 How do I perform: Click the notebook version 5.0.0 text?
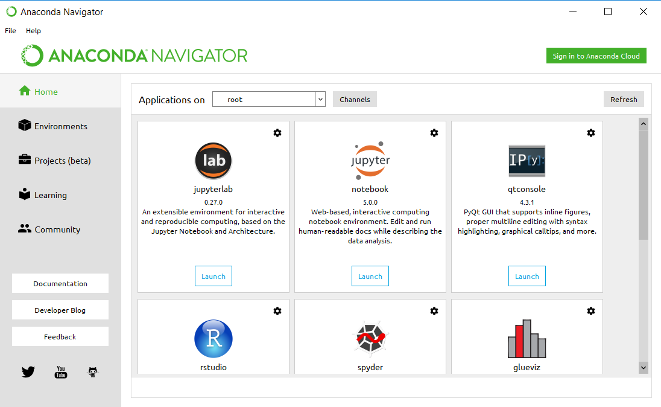370,202
